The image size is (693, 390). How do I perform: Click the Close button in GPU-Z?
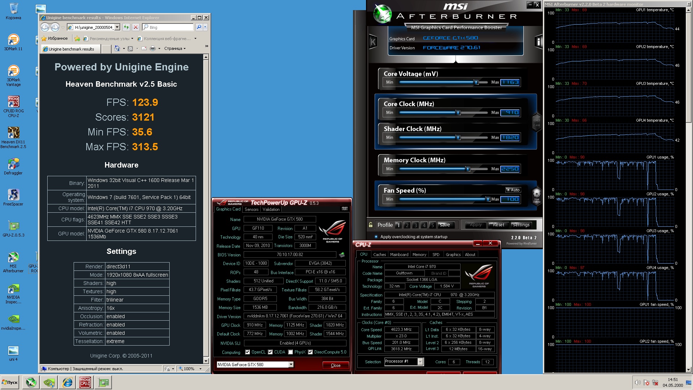335,365
